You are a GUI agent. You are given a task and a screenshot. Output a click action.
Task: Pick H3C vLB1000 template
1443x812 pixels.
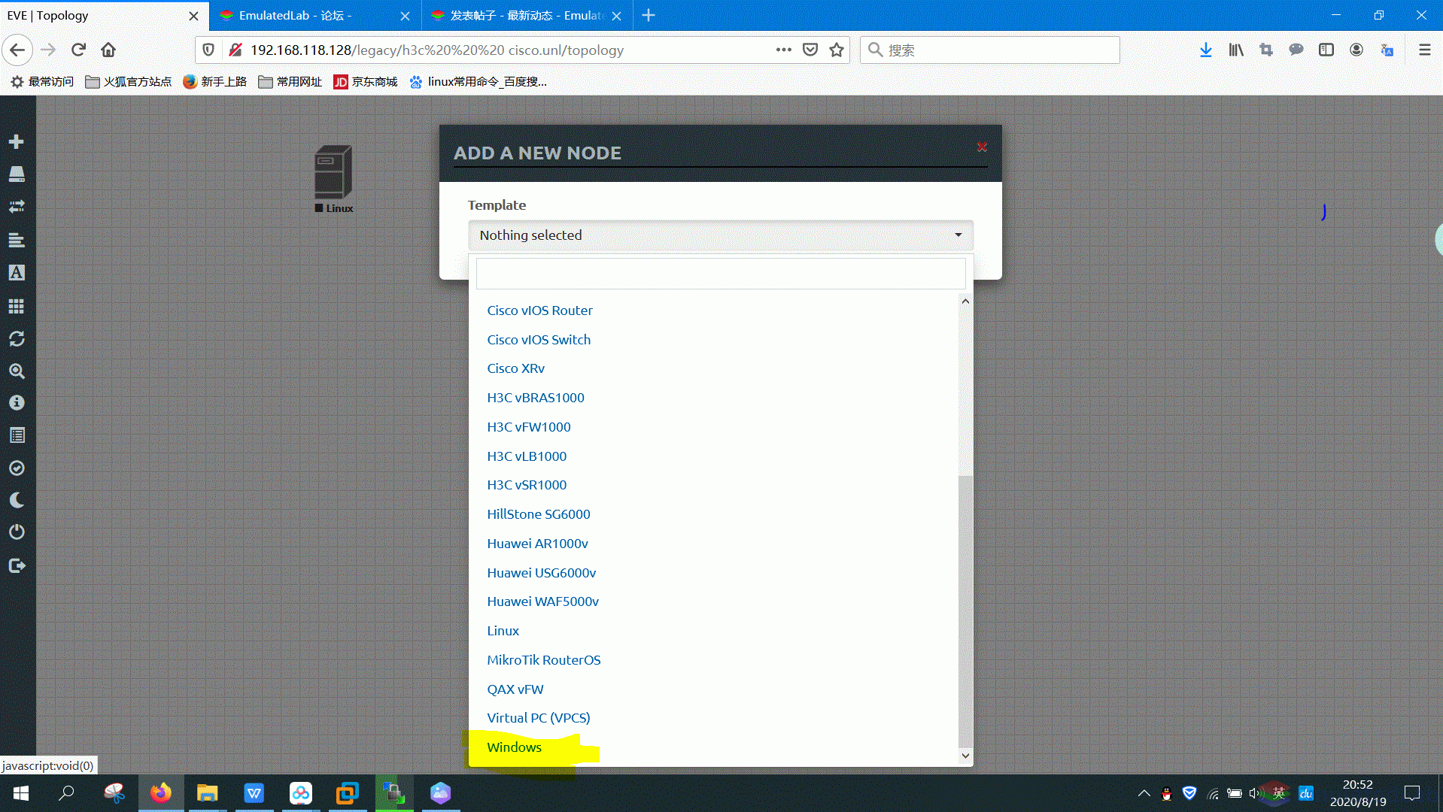coord(527,456)
